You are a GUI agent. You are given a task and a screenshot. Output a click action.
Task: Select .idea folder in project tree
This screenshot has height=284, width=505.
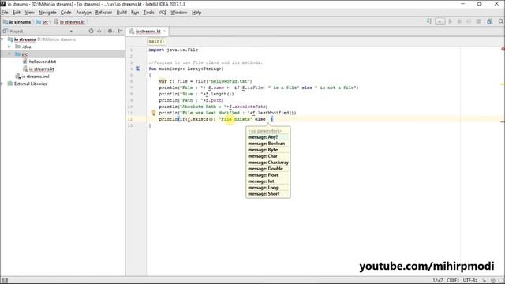(x=26, y=47)
